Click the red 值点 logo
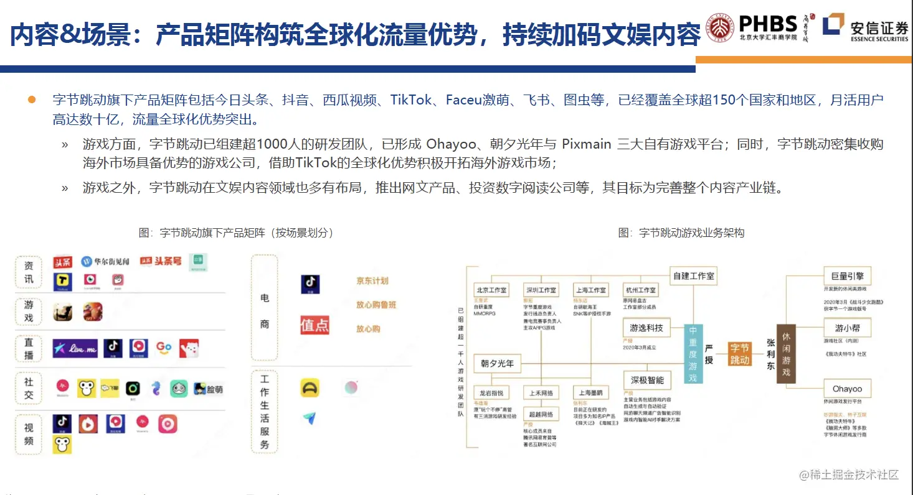 tap(314, 325)
